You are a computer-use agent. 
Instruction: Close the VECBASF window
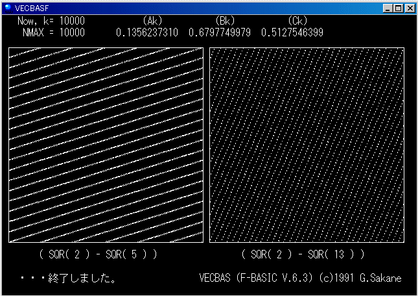409,8
